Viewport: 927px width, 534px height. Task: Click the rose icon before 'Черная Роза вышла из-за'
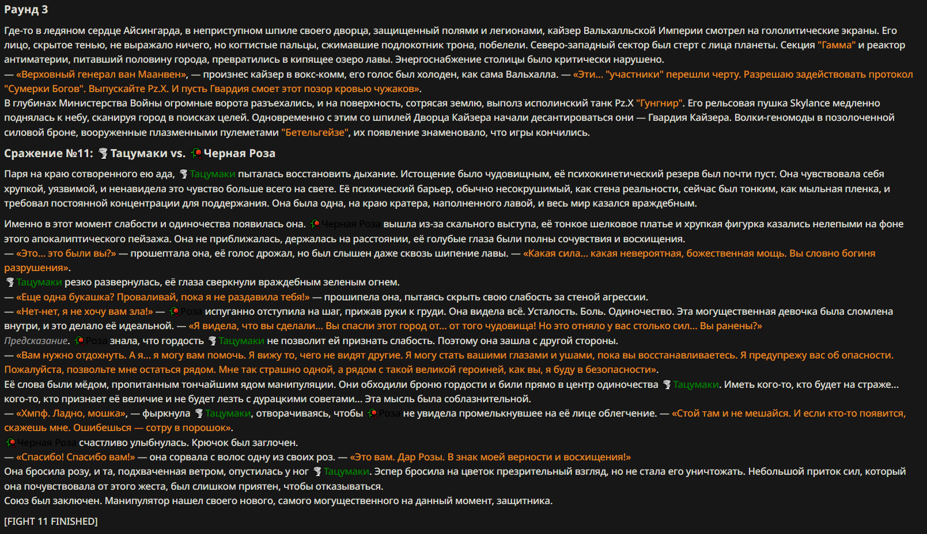pyautogui.click(x=315, y=224)
